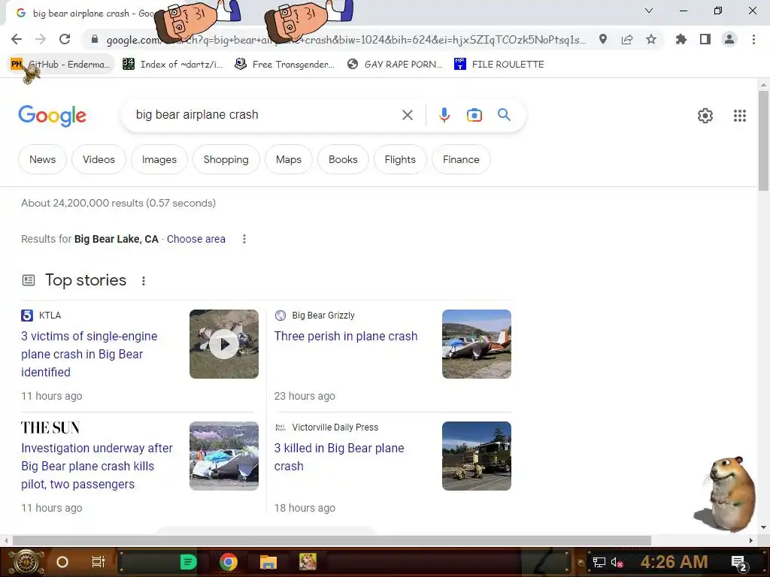
Task: Open the Chrome profile avatar
Action: pos(729,39)
